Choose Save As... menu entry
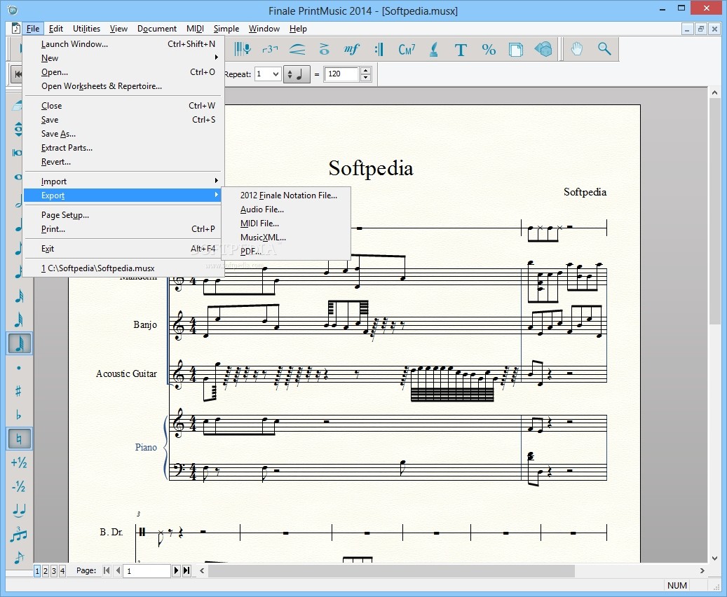Viewport: 727px width, 597px height. coord(124,134)
